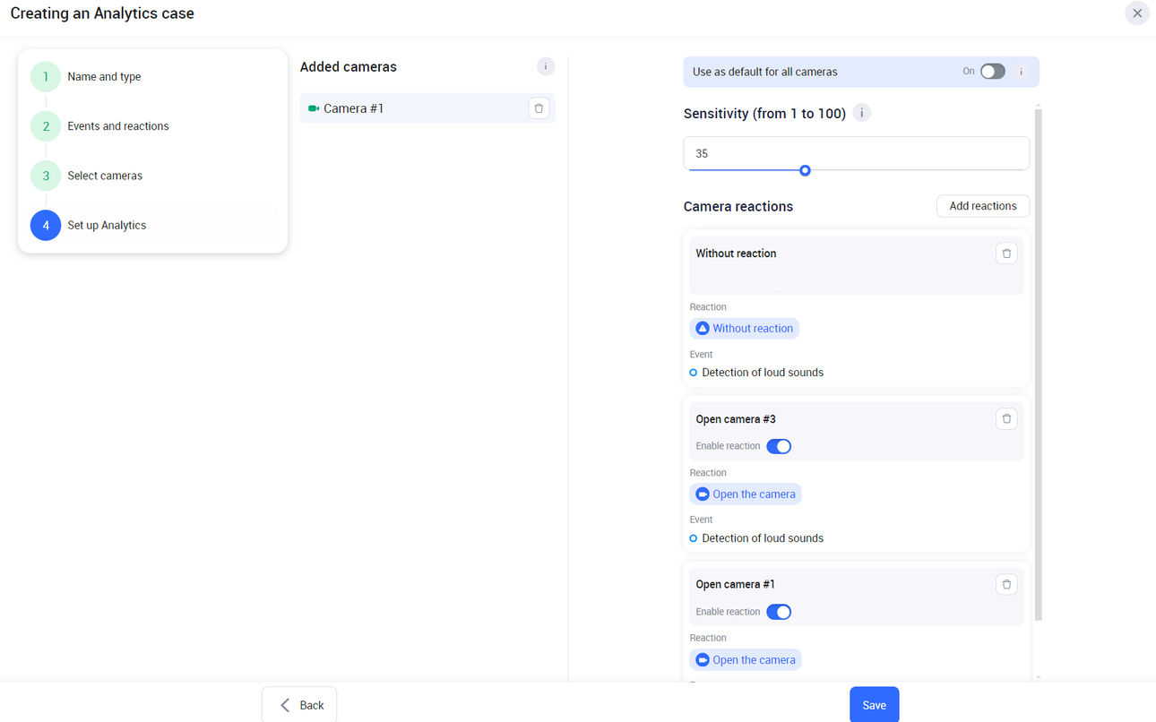The width and height of the screenshot is (1156, 722).
Task: Go to Select cameras step
Action: click(x=105, y=176)
